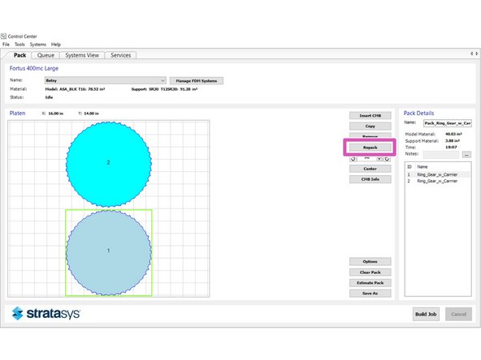The image size is (481, 360).
Task: Click Manage FDM Systems button
Action: coord(197,81)
